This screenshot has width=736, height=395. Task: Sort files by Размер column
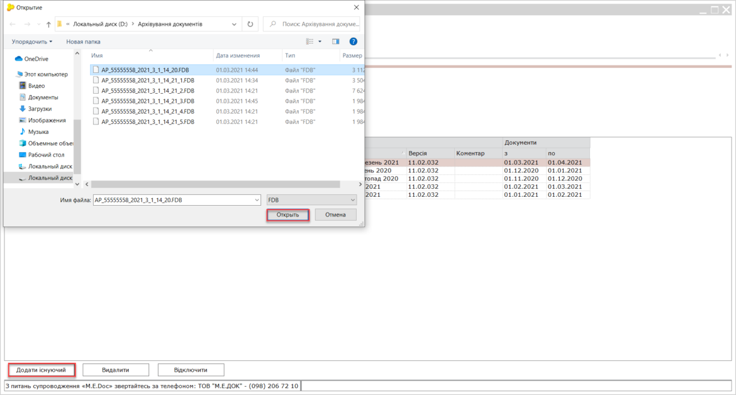click(352, 55)
